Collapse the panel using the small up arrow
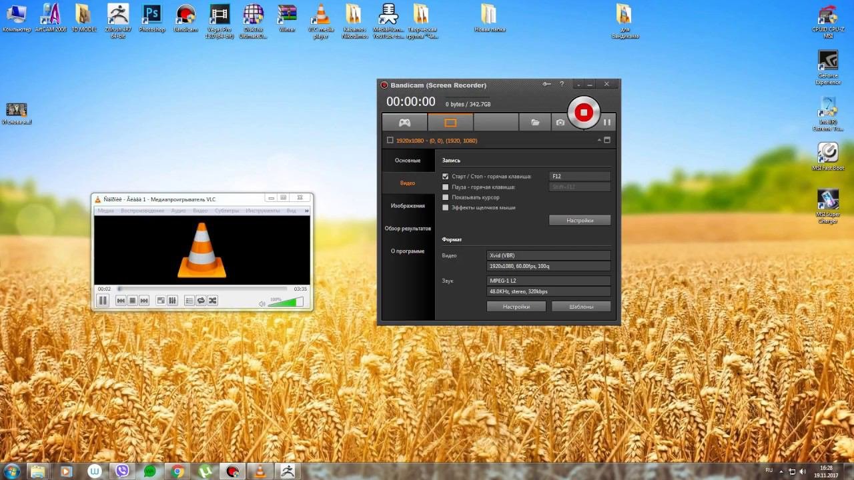This screenshot has height=480, width=854. (599, 140)
